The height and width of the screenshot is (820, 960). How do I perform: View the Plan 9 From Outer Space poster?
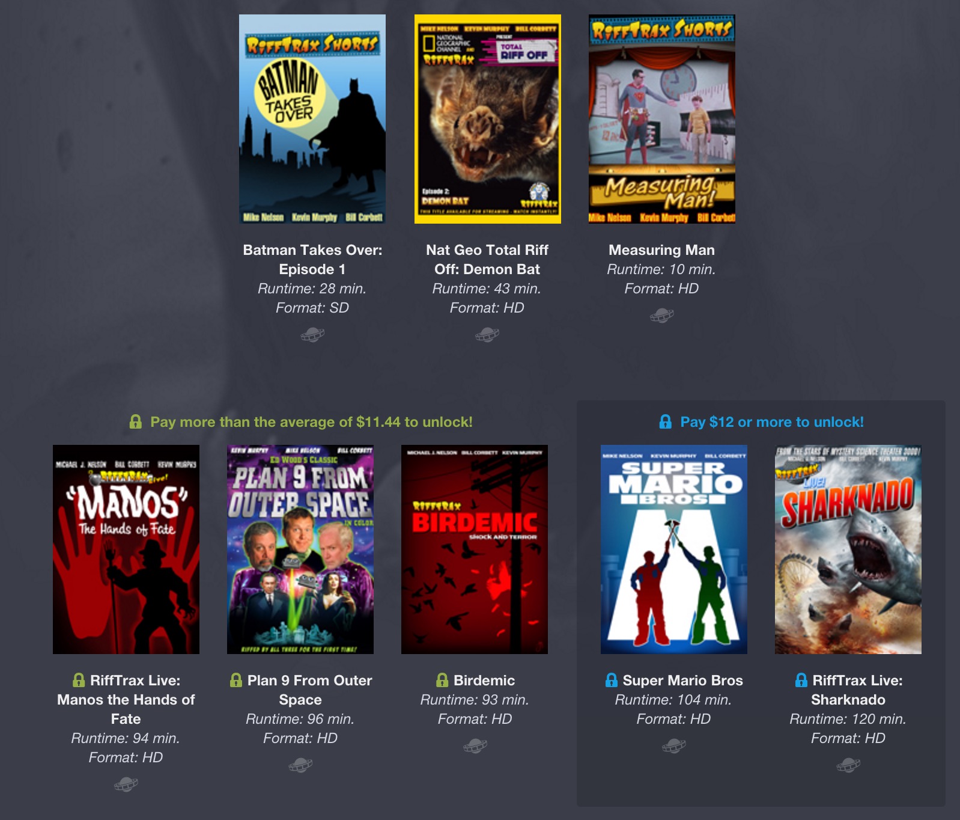pyautogui.click(x=300, y=549)
